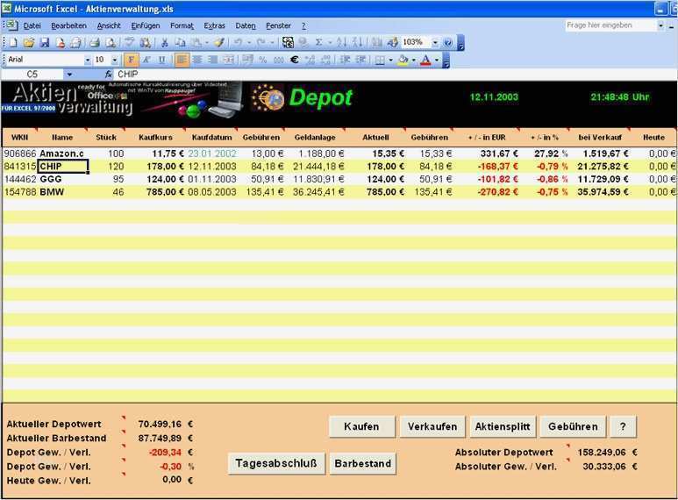Create a new workbook with New icon
Viewport: 678px width, 500px height.
(x=13, y=42)
